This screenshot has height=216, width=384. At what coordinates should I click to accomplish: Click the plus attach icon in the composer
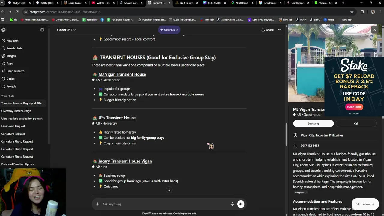click(97, 204)
